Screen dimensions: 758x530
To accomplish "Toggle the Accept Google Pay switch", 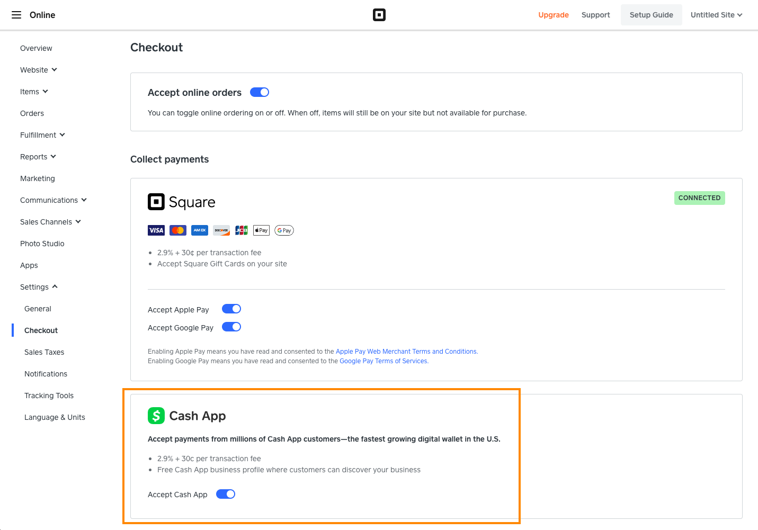I will coord(231,327).
